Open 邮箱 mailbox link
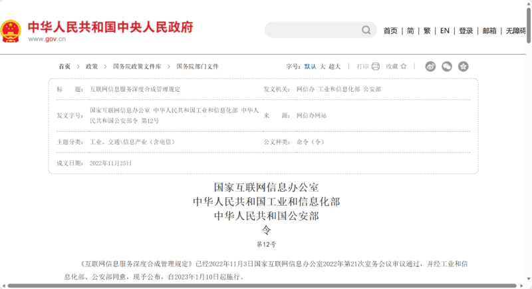 tap(489, 31)
